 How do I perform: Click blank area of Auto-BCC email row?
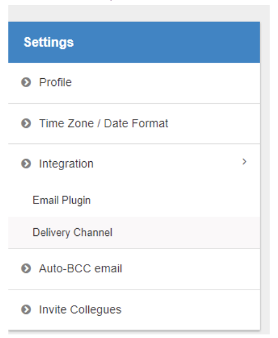(x=190, y=269)
